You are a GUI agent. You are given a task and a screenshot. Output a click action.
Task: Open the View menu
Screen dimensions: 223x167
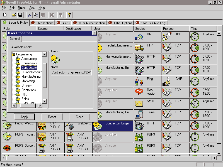tap(32, 8)
